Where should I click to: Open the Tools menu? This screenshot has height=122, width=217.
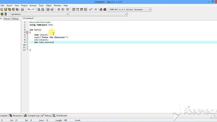click(x=41, y=5)
